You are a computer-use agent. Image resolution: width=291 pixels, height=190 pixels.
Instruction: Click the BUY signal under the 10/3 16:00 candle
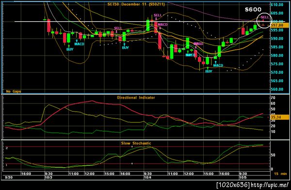tap(125, 47)
